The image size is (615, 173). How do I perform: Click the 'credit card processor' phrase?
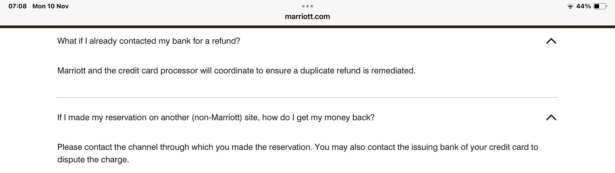pos(158,71)
